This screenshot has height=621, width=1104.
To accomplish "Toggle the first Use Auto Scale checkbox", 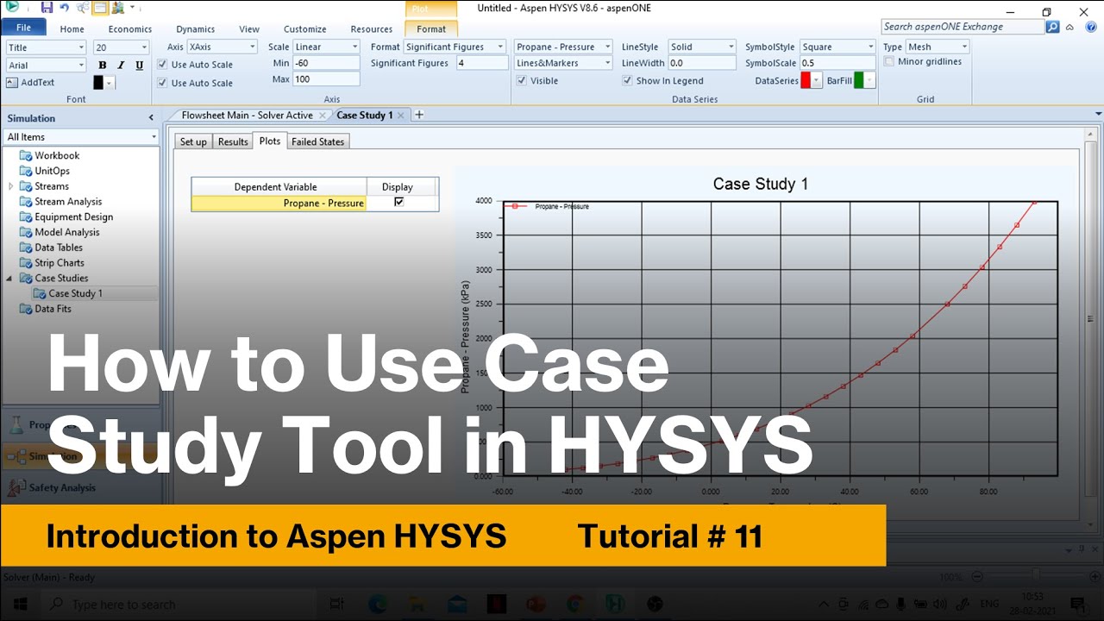I will [x=163, y=65].
